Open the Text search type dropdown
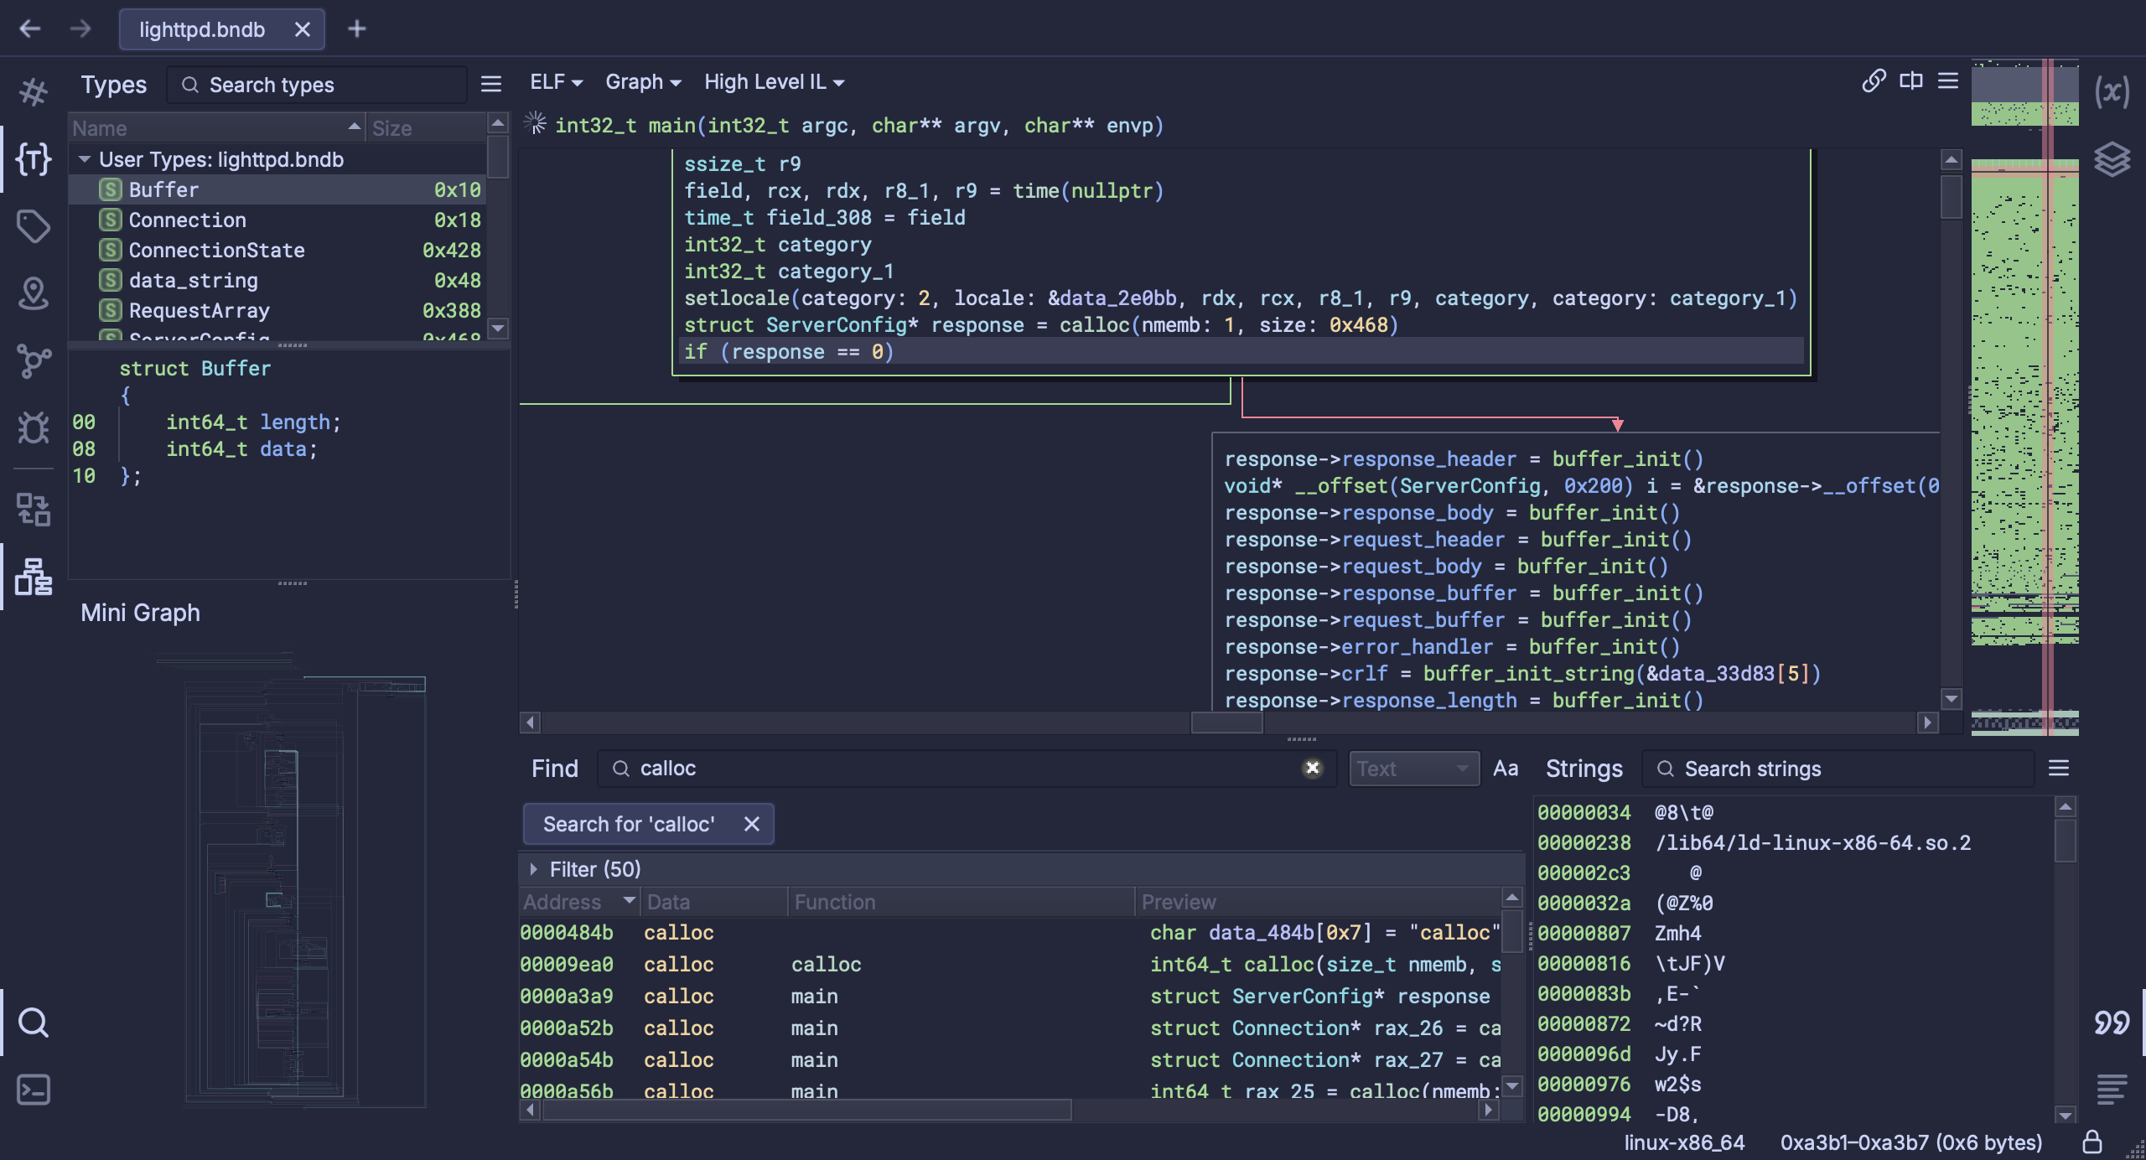Image resolution: width=2146 pixels, height=1160 pixels. (1413, 769)
